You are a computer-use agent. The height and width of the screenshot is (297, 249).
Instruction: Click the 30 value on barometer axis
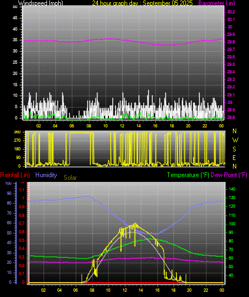click(x=230, y=27)
